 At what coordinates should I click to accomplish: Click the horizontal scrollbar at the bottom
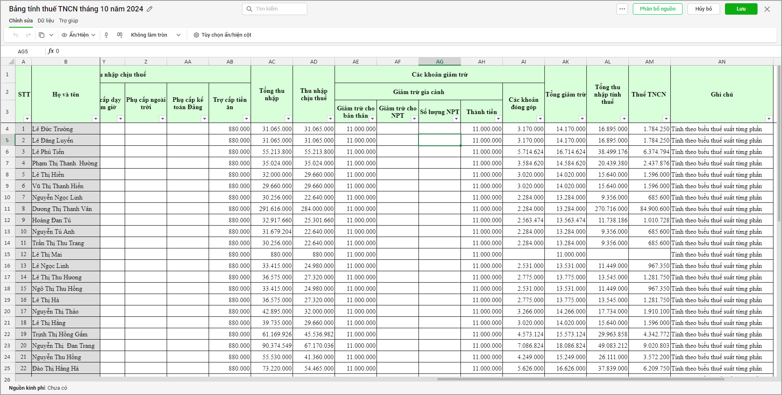[580, 379]
